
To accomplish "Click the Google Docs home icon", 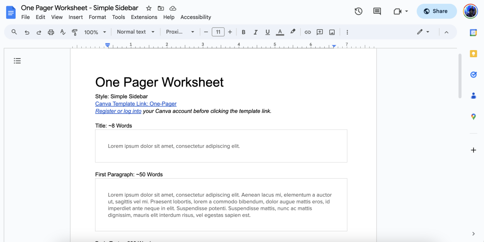I will 10,12.
